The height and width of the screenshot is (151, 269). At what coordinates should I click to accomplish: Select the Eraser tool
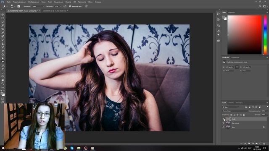point(3,51)
